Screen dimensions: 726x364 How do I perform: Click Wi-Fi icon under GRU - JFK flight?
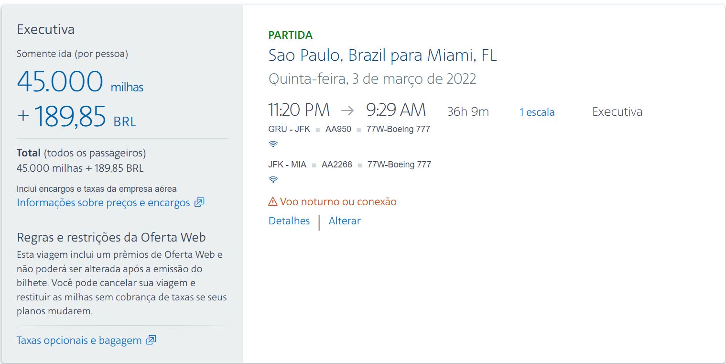point(273,144)
